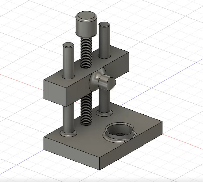Select the lower threaded screw section below crossbar
Image resolution: width=203 pixels, height=182 pixels.
[86, 109]
